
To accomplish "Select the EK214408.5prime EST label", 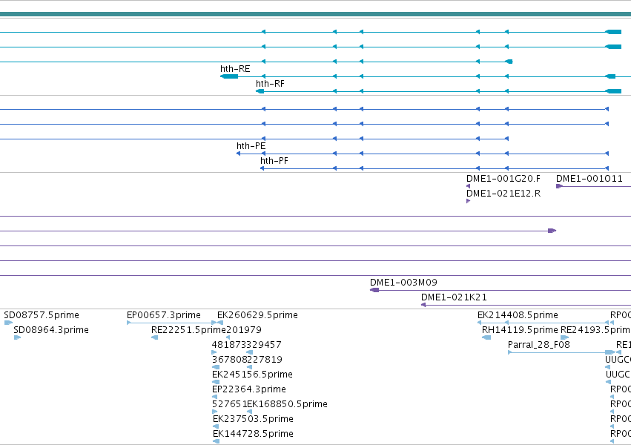I will coord(518,315).
